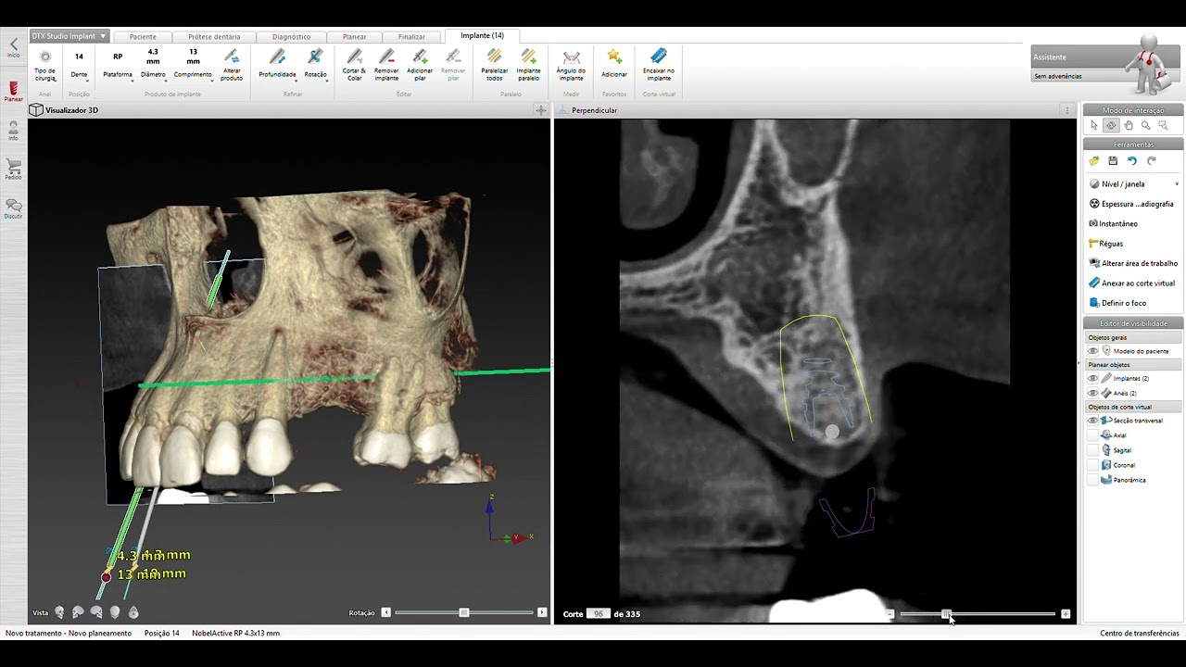Redo the last action
This screenshot has height=667, width=1186.
(x=1152, y=160)
